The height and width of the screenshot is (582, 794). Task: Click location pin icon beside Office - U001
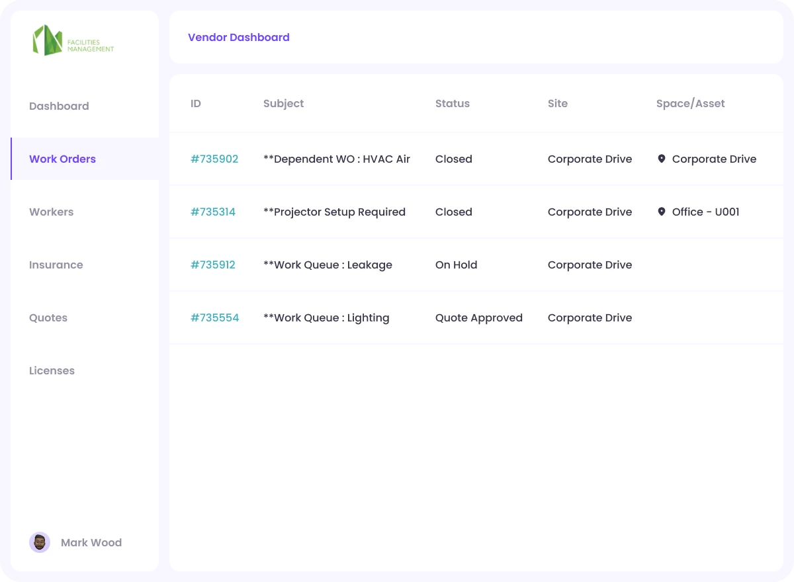[x=661, y=212]
